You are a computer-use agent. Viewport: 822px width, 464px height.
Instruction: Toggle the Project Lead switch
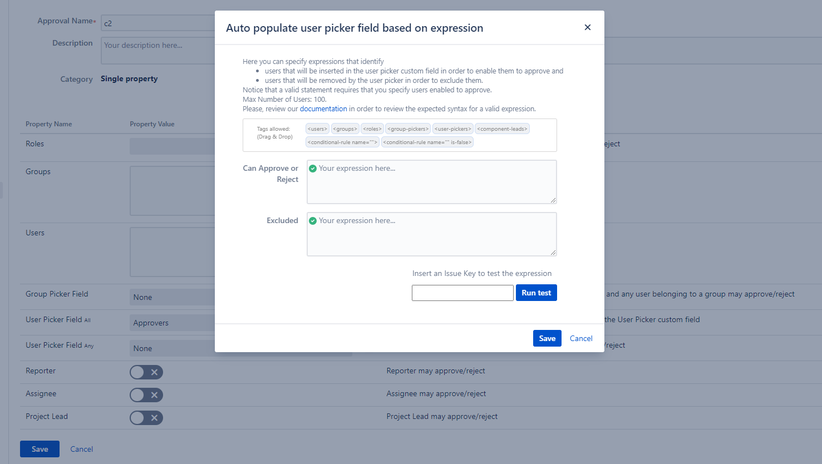[x=146, y=418]
